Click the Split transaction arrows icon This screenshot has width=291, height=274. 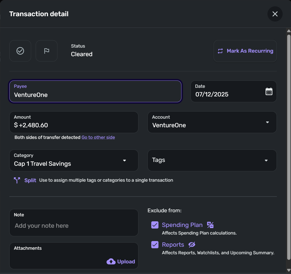[17, 180]
